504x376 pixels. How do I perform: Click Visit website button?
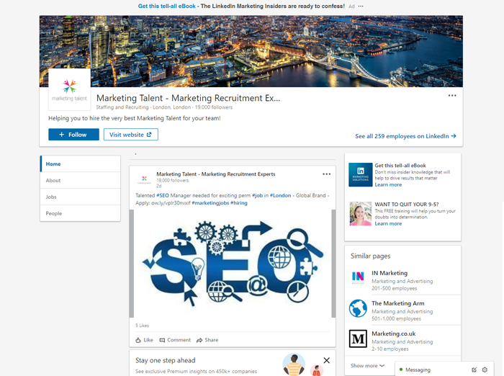point(130,135)
